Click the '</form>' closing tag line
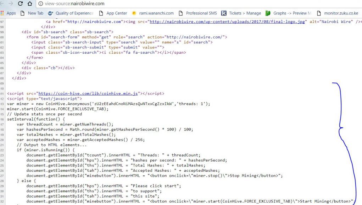The height and width of the screenshot is (205, 362). tap(35, 58)
